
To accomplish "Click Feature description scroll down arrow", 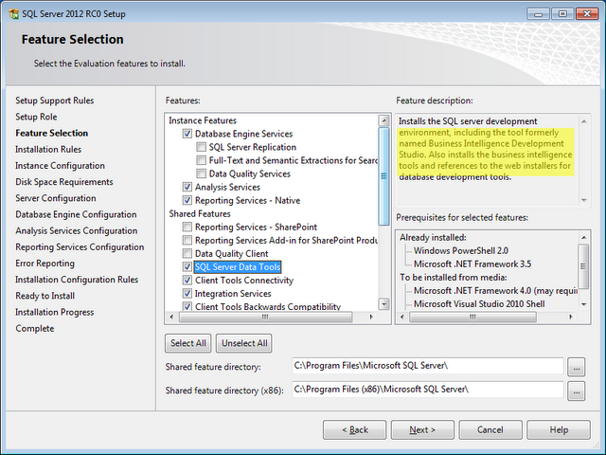I will tap(584, 200).
